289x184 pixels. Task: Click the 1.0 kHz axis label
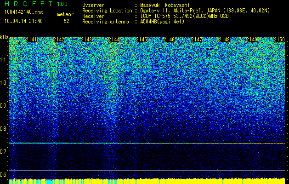pos(4,83)
